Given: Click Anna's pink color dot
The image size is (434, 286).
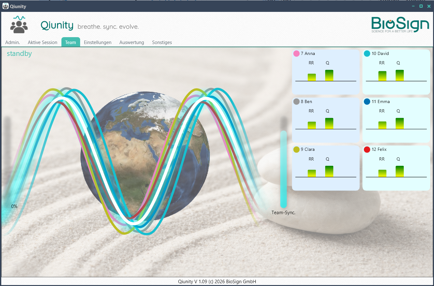Looking at the screenshot, I should pyautogui.click(x=297, y=54).
